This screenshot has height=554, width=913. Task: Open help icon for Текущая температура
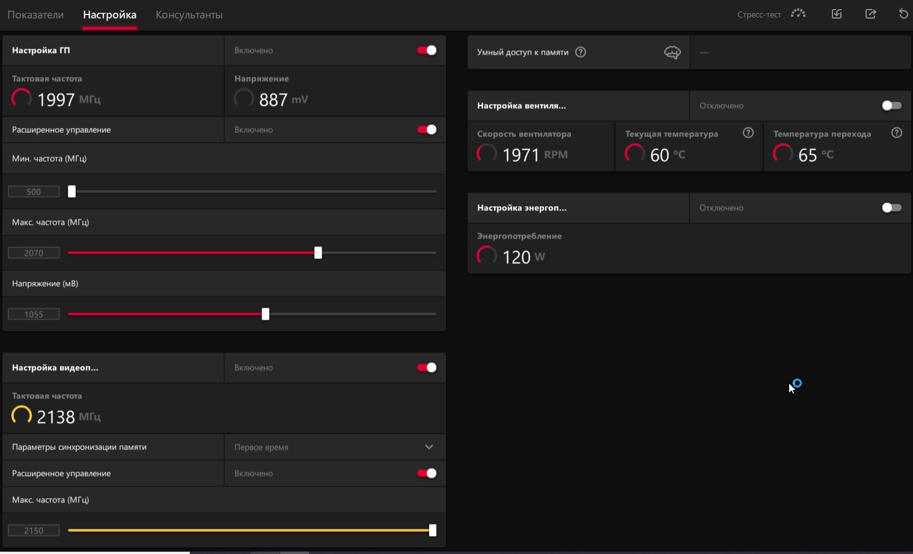point(748,133)
